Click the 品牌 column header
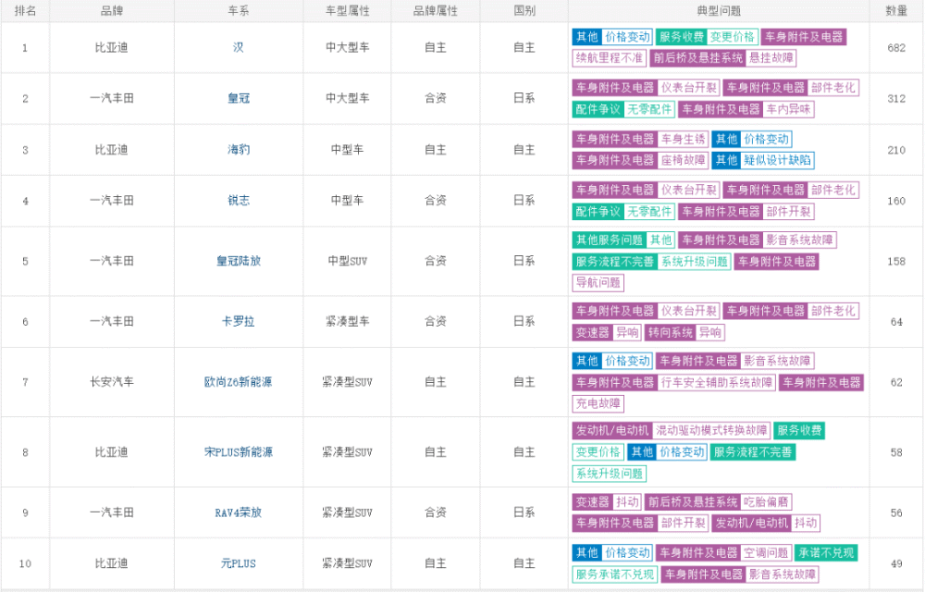This screenshot has width=925, height=592. click(112, 10)
